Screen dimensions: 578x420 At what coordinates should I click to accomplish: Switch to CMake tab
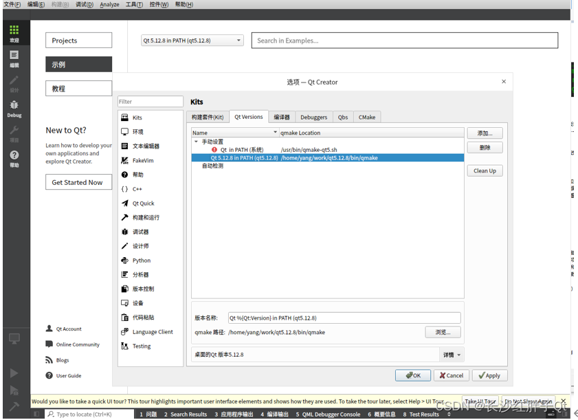point(367,118)
